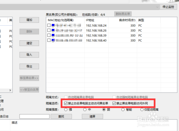Image resolution: width=179 pixels, height=131 pixels.
Task: Click the blue PC icon for 192.168.168.39
Action: point(53,35)
